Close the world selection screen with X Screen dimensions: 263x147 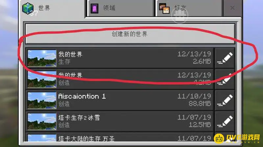tap(232, 8)
